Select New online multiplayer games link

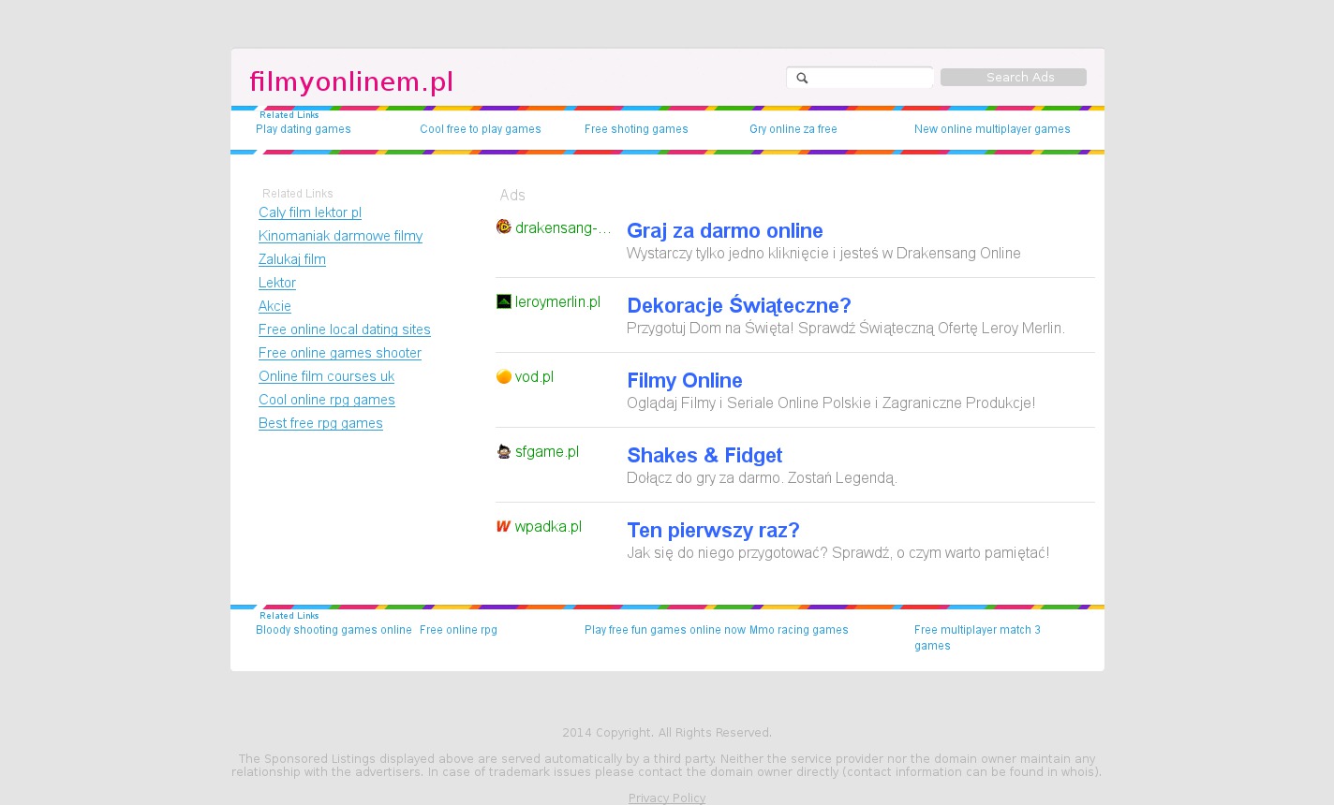(992, 129)
